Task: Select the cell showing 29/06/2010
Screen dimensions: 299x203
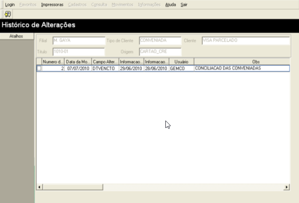Action: pyautogui.click(x=131, y=69)
